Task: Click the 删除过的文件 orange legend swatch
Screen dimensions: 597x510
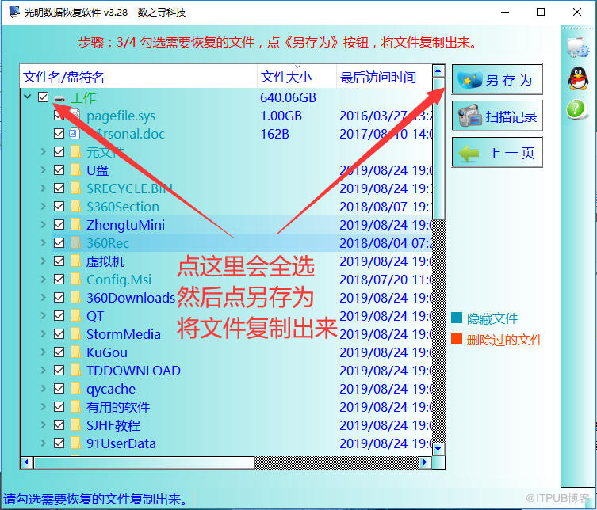Action: [457, 339]
